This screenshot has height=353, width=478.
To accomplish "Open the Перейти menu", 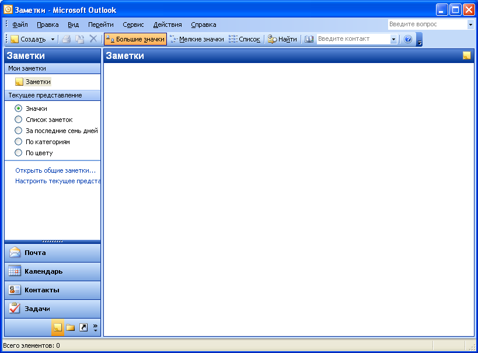I will 100,25.
